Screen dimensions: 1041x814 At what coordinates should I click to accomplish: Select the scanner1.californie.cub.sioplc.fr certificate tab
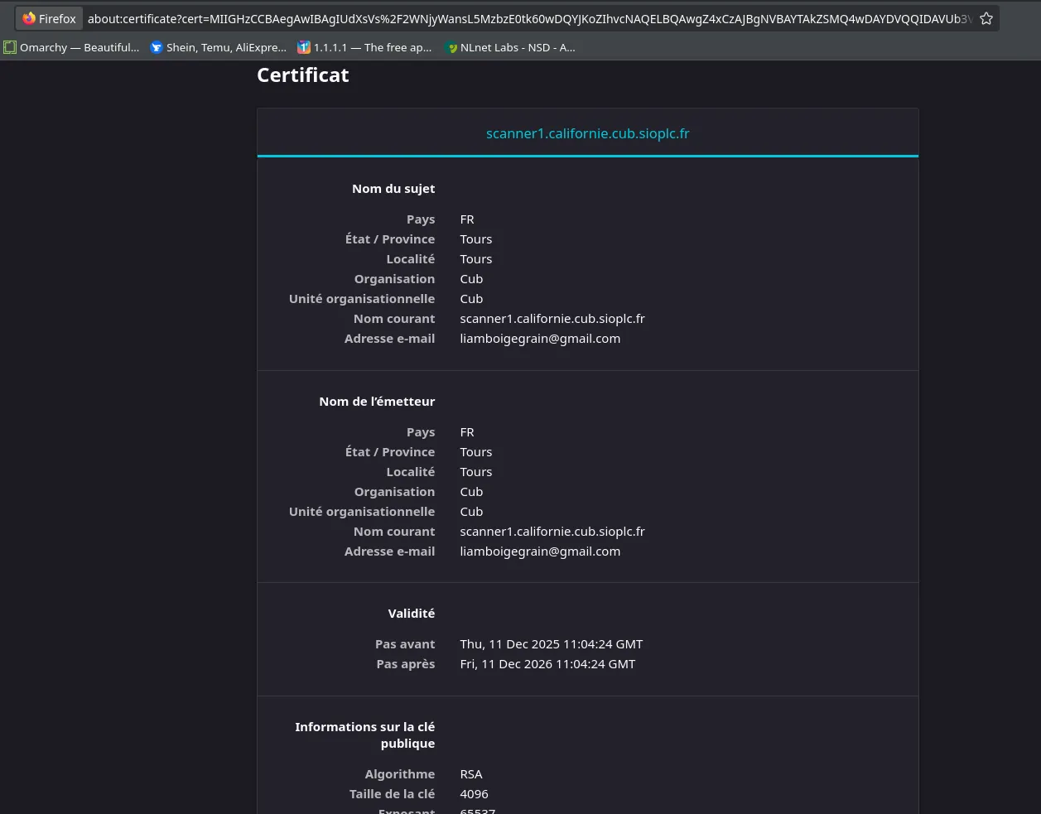587,133
